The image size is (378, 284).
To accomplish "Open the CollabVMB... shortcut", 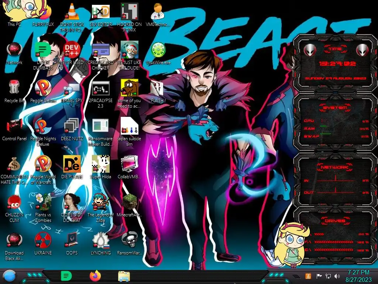I will click(129, 167).
